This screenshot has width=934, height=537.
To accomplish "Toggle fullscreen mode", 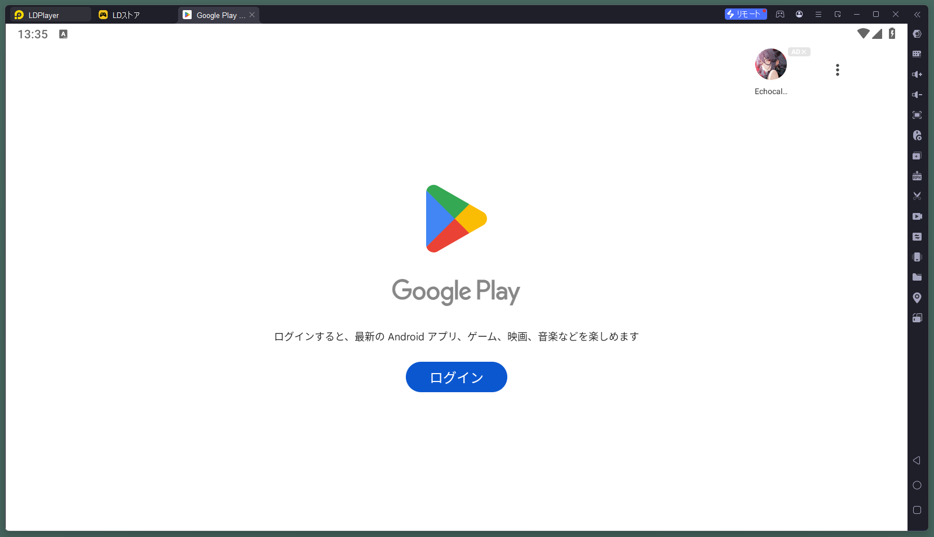I will pos(918,114).
